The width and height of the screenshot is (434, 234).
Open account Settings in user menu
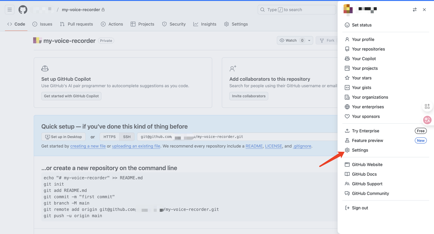tap(360, 150)
